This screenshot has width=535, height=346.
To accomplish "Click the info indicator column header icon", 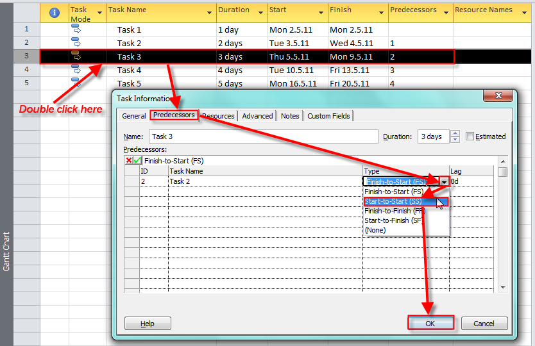I will coord(55,12).
